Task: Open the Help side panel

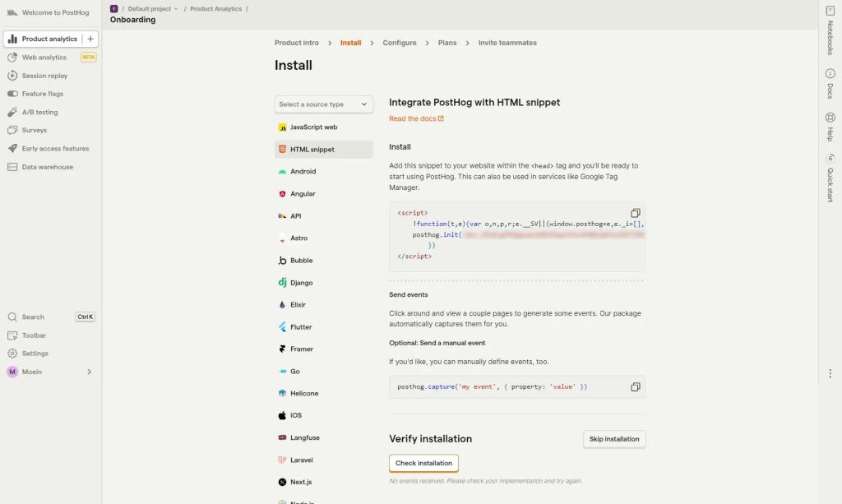Action: point(830,127)
